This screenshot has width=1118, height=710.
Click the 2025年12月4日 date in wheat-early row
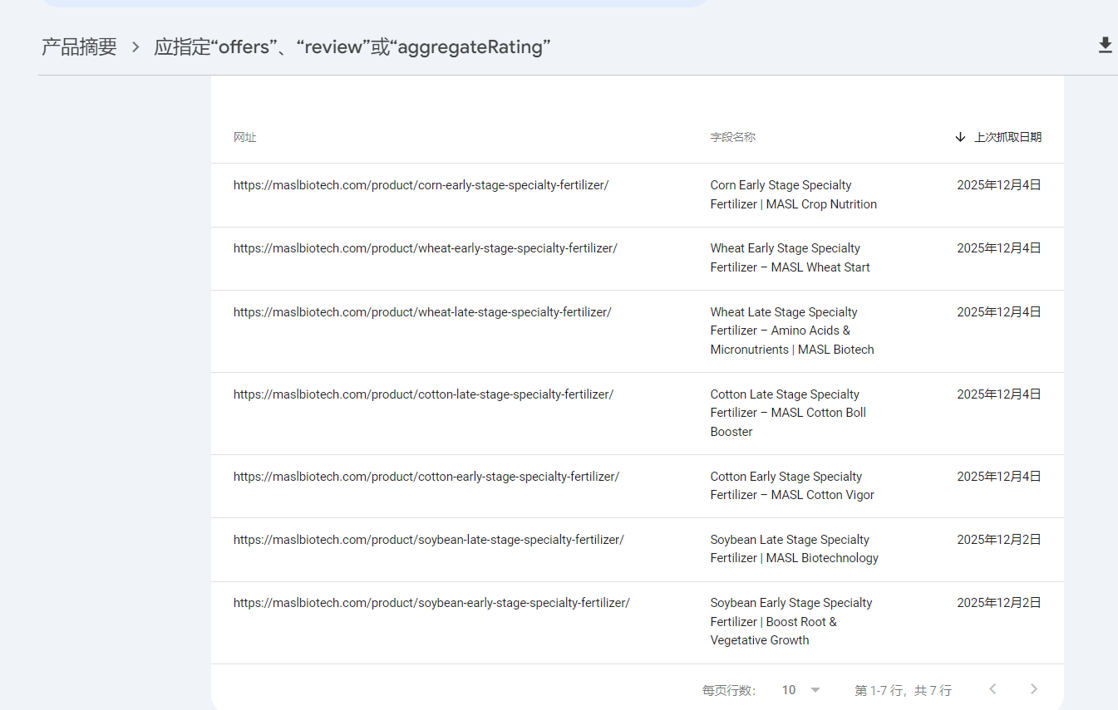coord(998,248)
